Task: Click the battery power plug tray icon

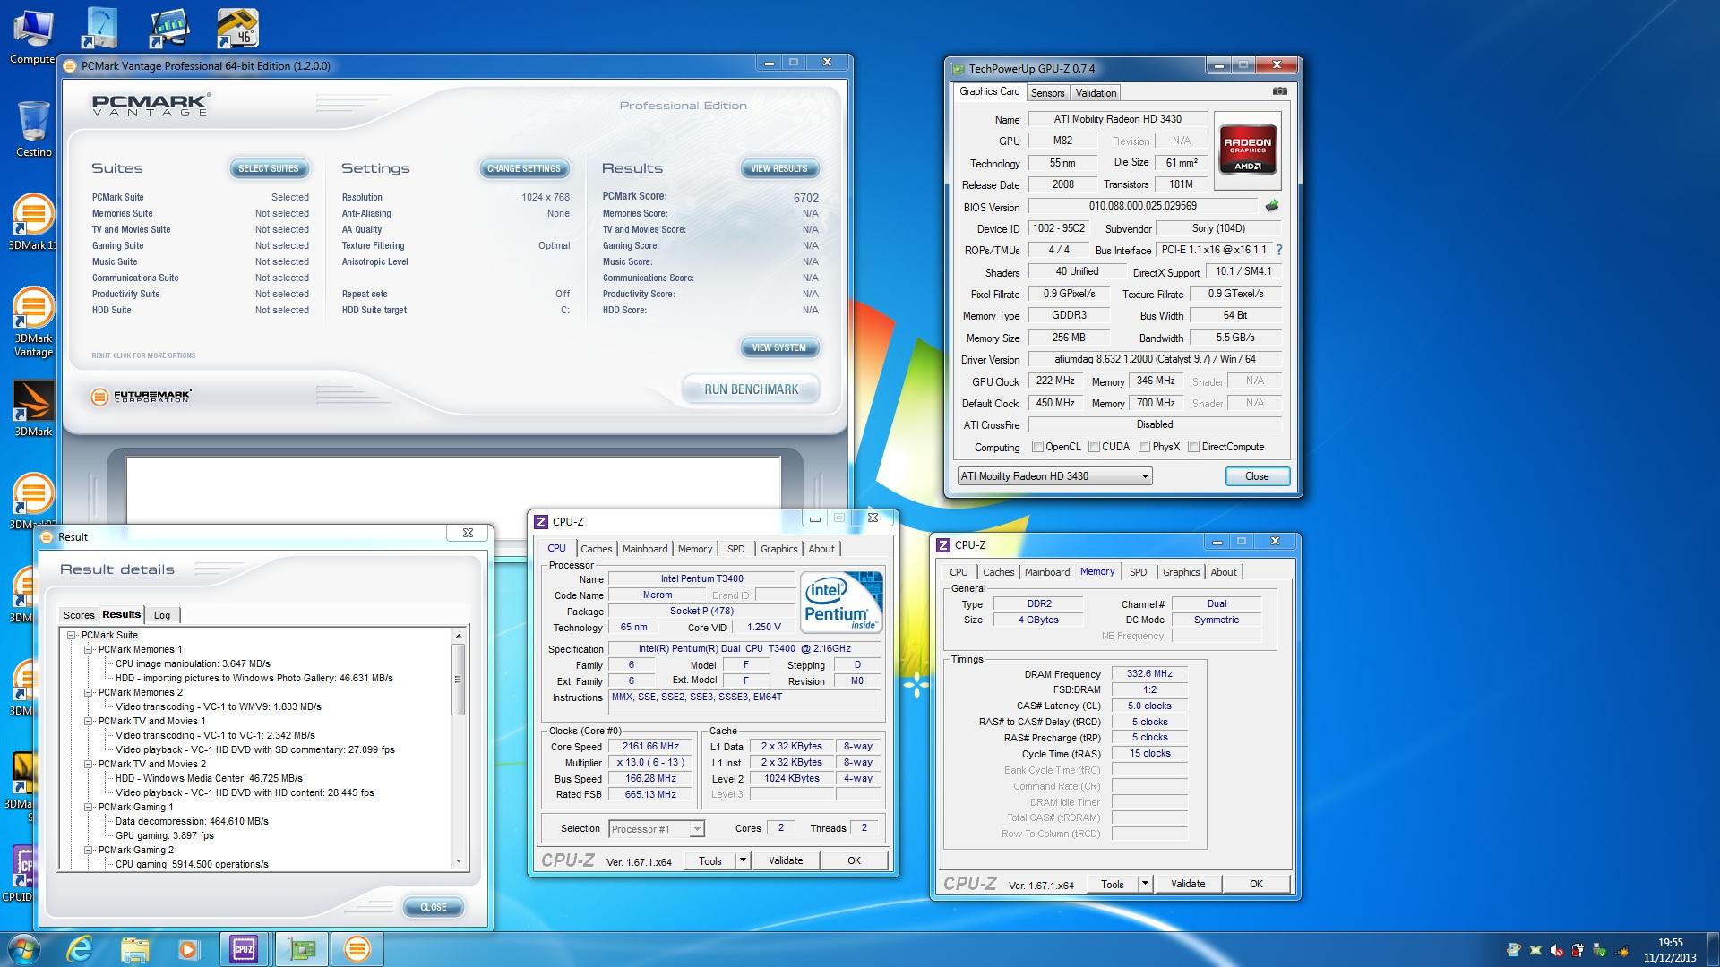Action: (1578, 950)
